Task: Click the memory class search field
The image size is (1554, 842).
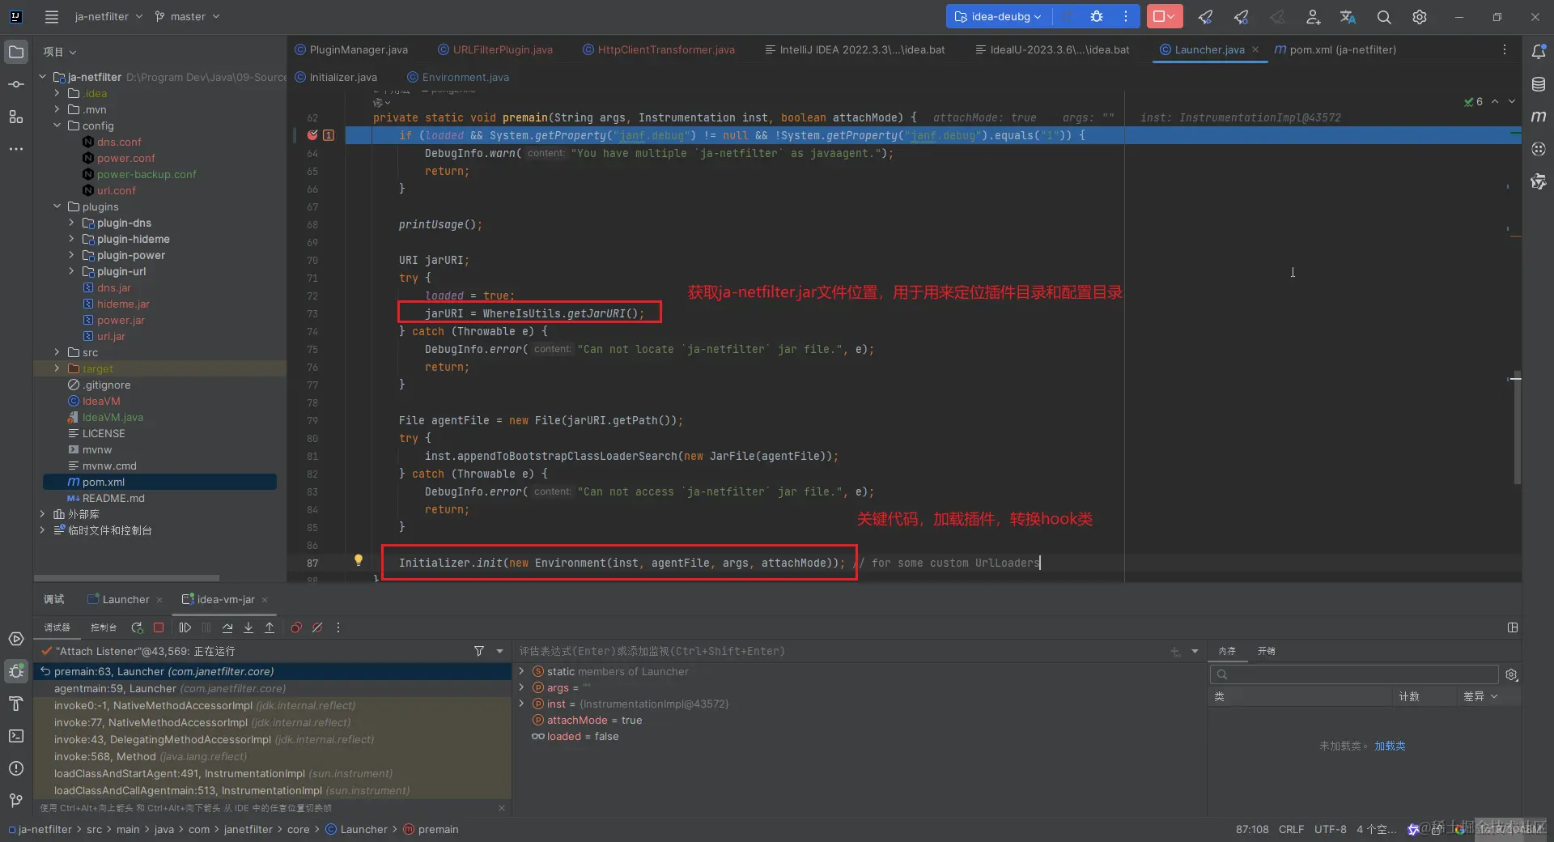Action: pos(1353,674)
